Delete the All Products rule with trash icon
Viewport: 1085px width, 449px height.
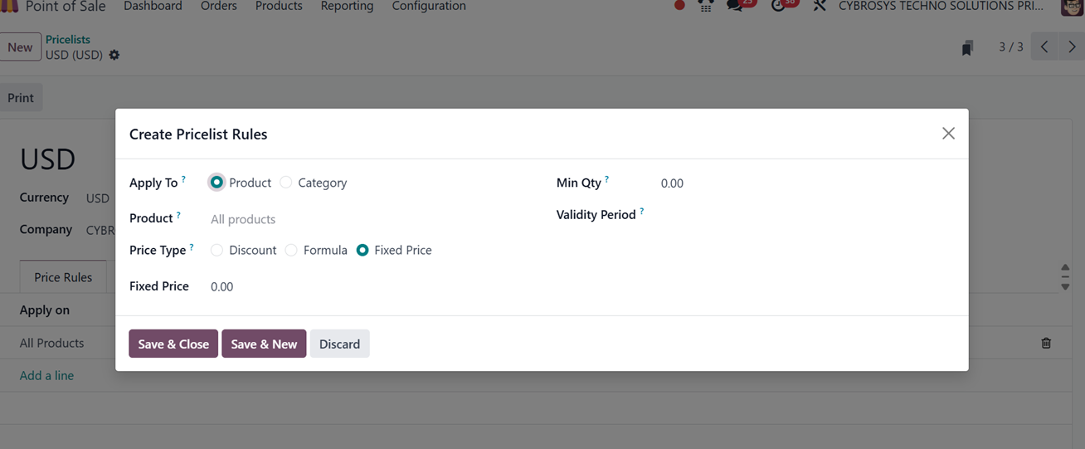click(1046, 343)
